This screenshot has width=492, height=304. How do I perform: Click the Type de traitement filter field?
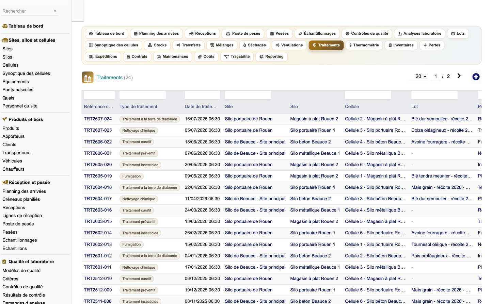coord(143,95)
